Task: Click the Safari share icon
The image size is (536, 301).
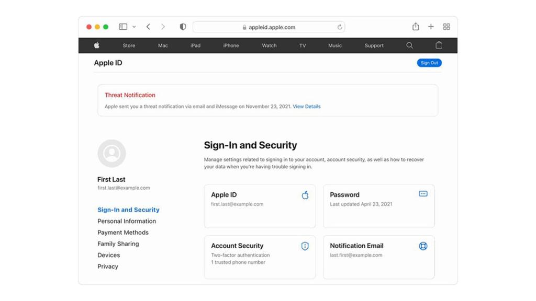Action: [416, 27]
